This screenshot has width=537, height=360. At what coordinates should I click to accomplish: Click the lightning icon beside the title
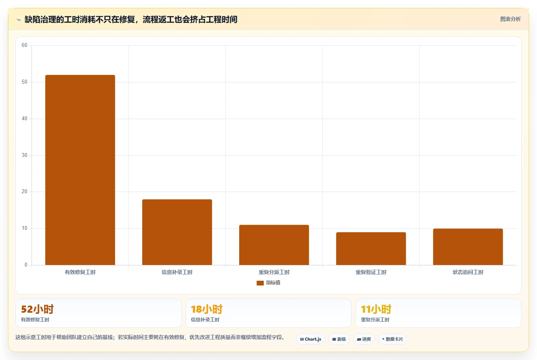[19, 20]
